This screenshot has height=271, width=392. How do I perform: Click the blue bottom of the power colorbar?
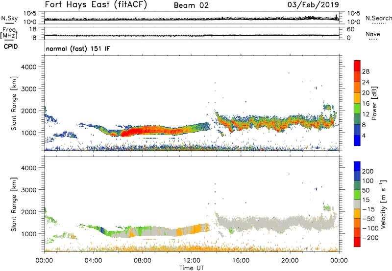tap(357, 141)
